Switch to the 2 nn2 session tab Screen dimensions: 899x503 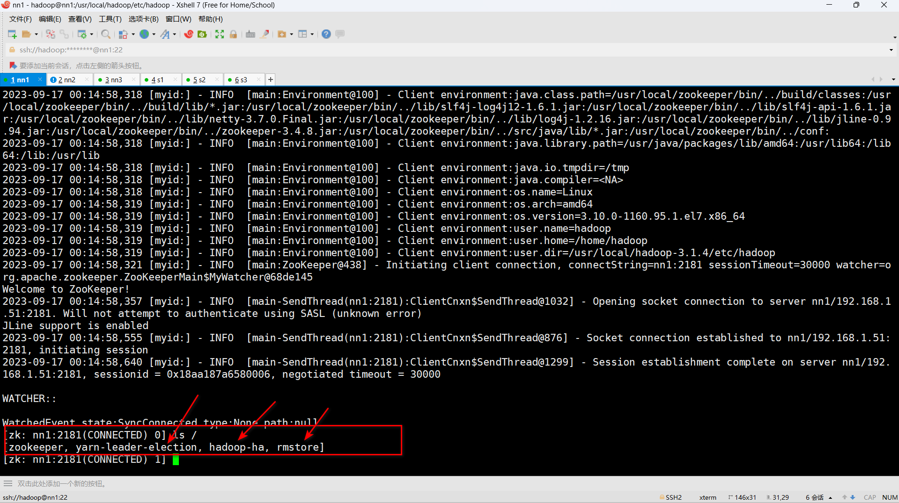coord(67,80)
